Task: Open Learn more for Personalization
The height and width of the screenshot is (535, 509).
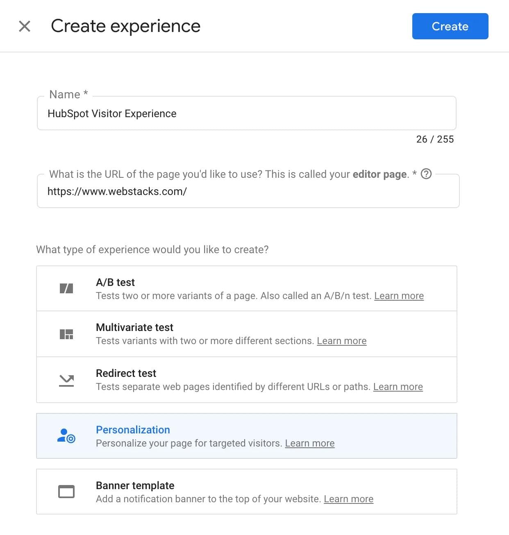Action: [309, 443]
